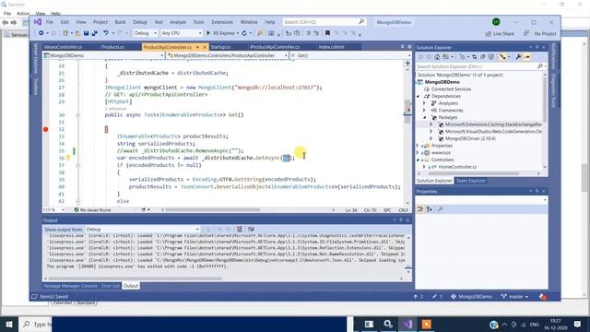Click the Alphabetical sort icon in Properties panel

point(430,209)
